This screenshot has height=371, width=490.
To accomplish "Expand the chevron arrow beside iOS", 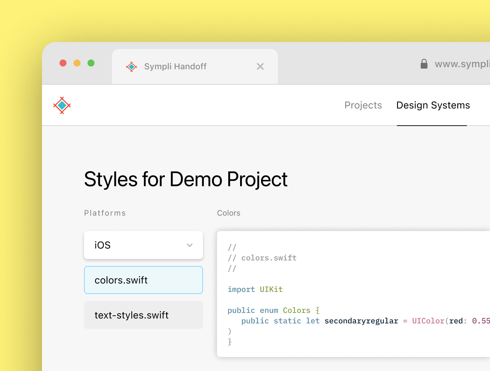I will [190, 245].
